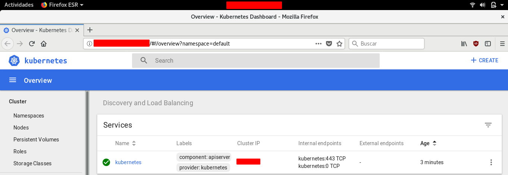
Task: Open uBlock Origin extension icon
Action: click(476, 44)
